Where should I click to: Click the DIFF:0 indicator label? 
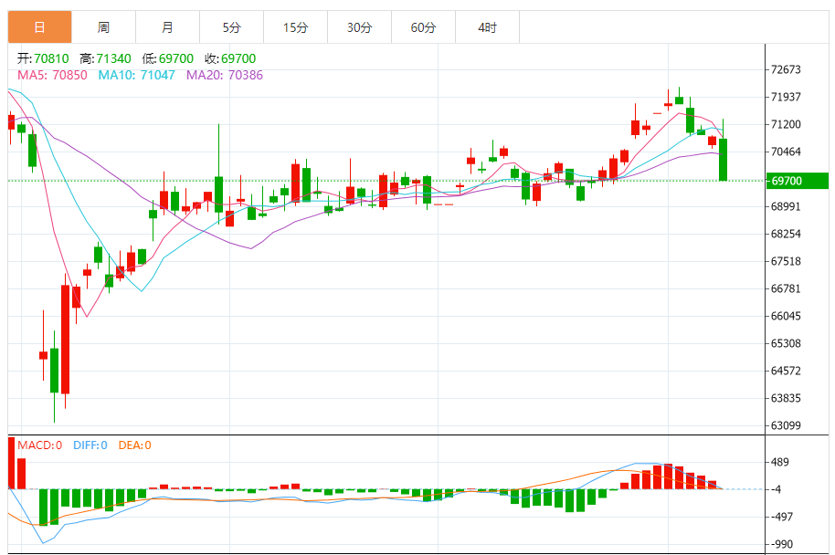(89, 445)
